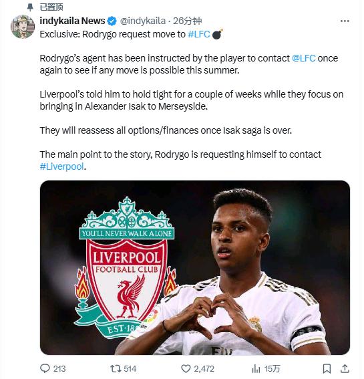Click the reply comment icon
The image size is (364, 379).
[45, 368]
